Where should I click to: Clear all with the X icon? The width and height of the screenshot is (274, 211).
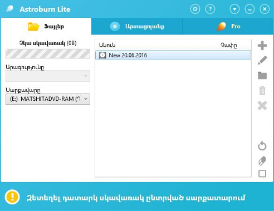262,106
